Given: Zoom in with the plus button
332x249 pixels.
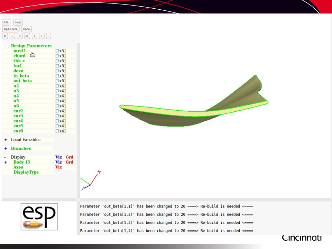Looking at the screenshot, I should pyautogui.click(x=41, y=36).
